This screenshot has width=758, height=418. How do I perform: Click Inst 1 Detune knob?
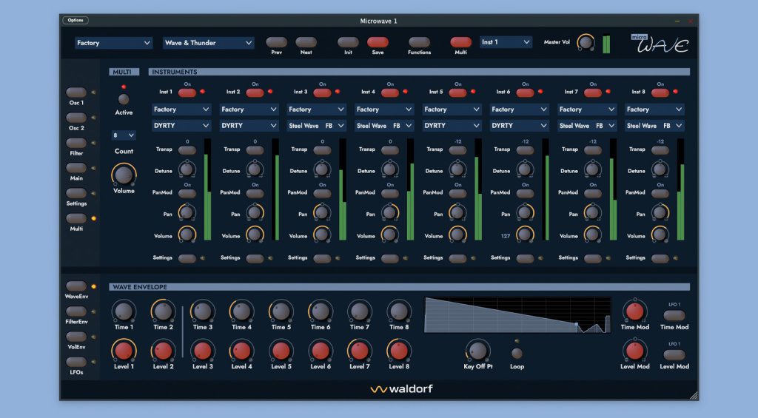click(187, 169)
